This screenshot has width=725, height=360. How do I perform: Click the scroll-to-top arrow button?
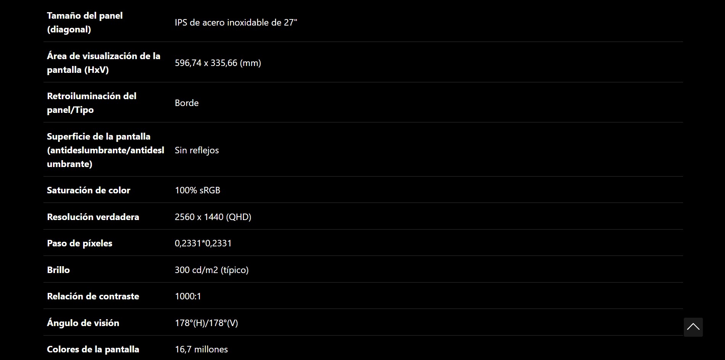pos(693,327)
